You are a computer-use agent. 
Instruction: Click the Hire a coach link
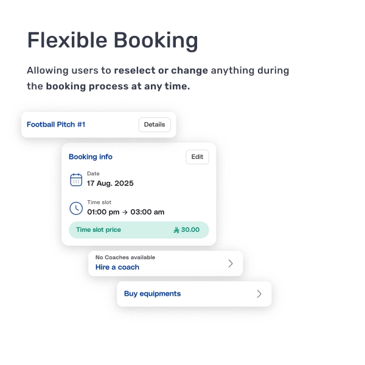[117, 267]
